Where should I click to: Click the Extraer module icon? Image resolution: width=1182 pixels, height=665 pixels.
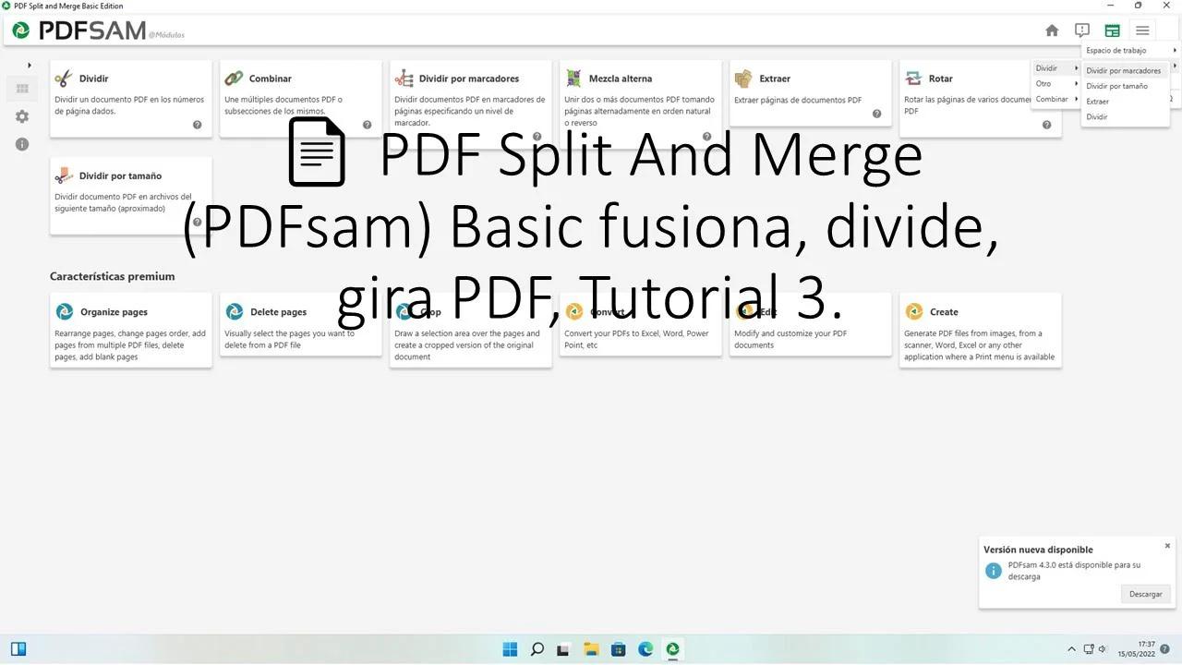pos(743,78)
